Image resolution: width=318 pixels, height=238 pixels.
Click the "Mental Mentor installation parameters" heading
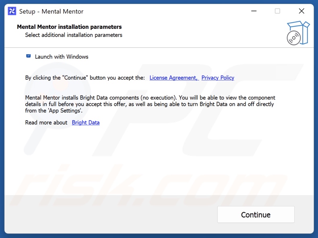coord(69,27)
